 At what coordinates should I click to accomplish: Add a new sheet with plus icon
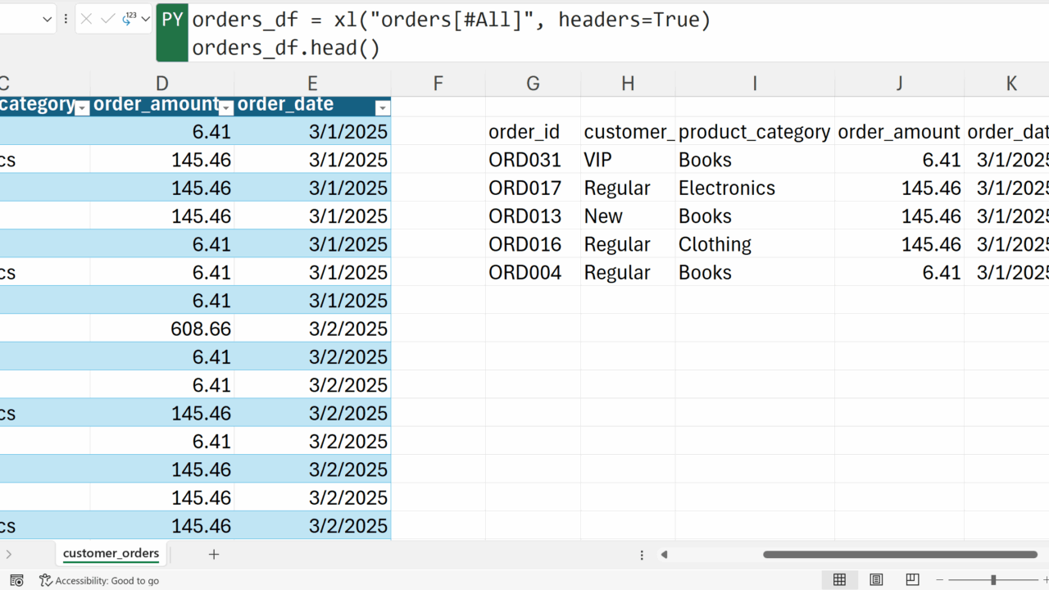click(214, 555)
